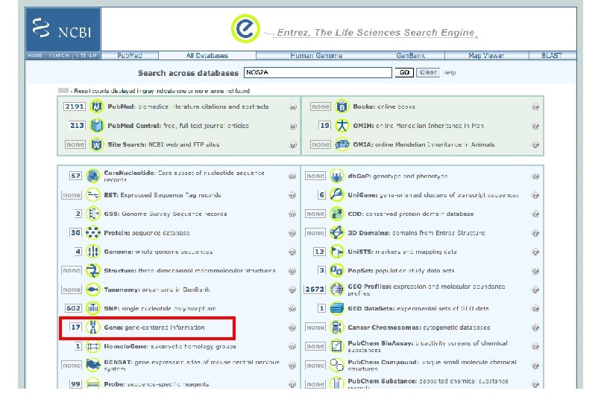Screen dimensions: 604x402
Task: Open the GenBank tab
Action: click(411, 55)
